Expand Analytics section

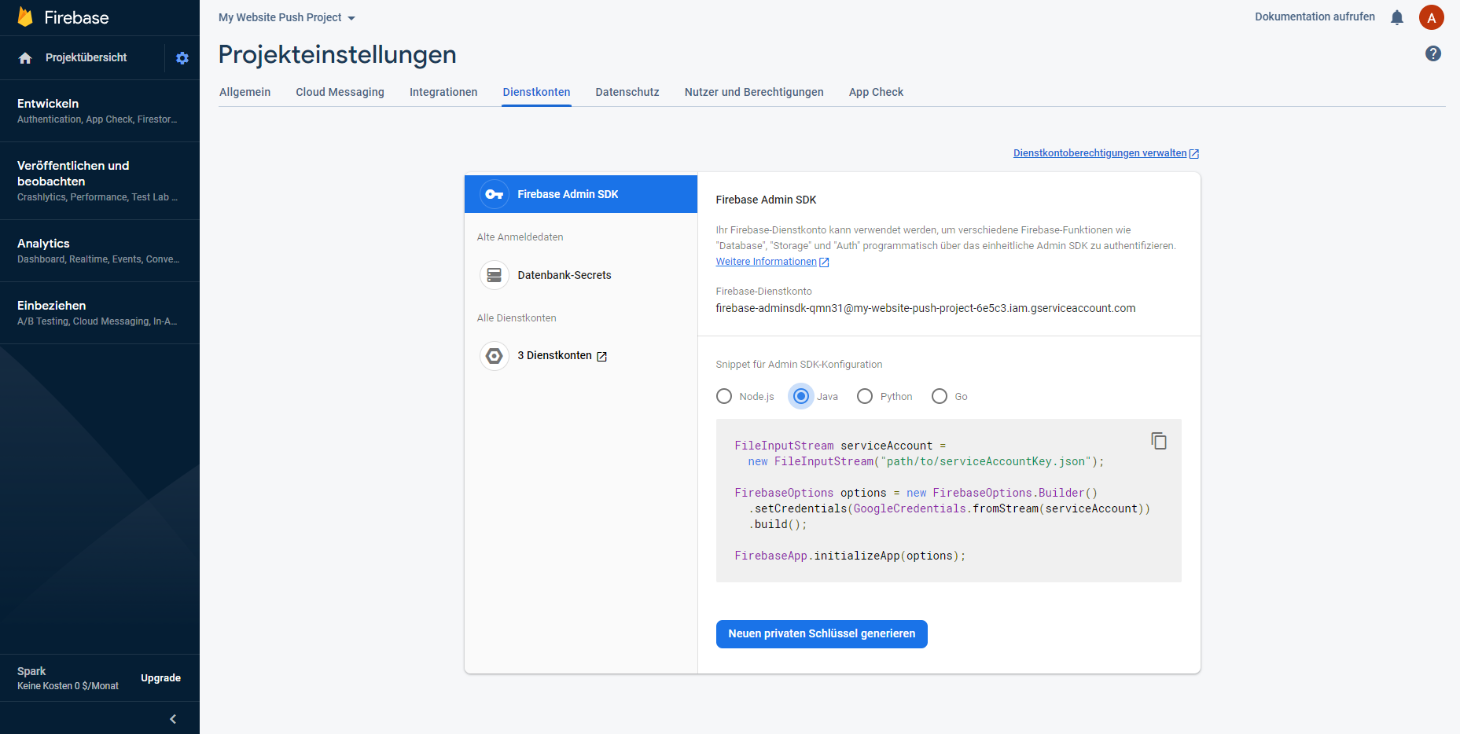pyautogui.click(x=100, y=251)
